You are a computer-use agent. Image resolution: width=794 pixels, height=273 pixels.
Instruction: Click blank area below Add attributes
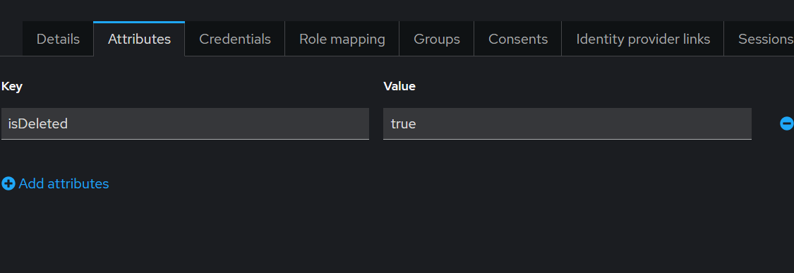[x=203, y=233]
